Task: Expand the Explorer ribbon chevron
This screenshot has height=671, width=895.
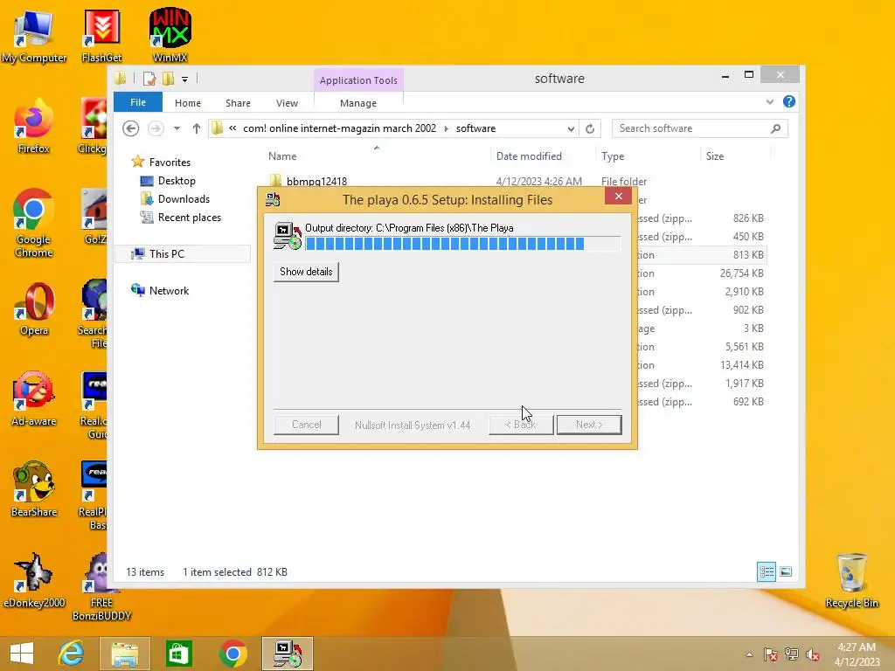Action: pos(769,101)
